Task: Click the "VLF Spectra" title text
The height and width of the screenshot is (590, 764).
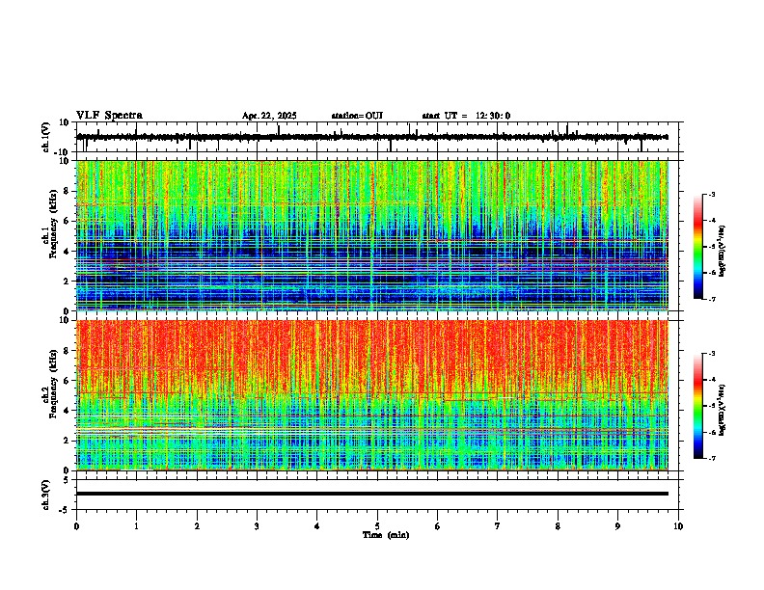Action: click(x=109, y=116)
